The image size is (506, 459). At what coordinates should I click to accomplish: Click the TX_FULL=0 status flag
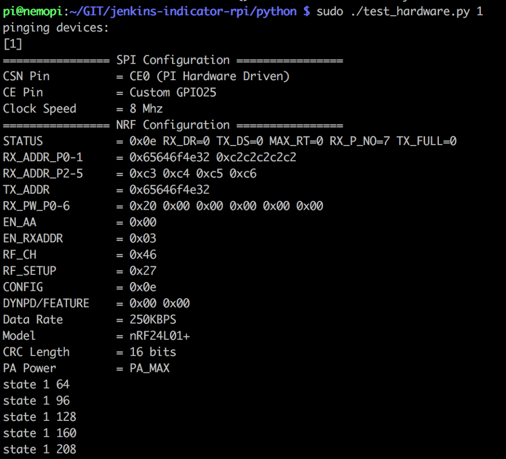426,141
